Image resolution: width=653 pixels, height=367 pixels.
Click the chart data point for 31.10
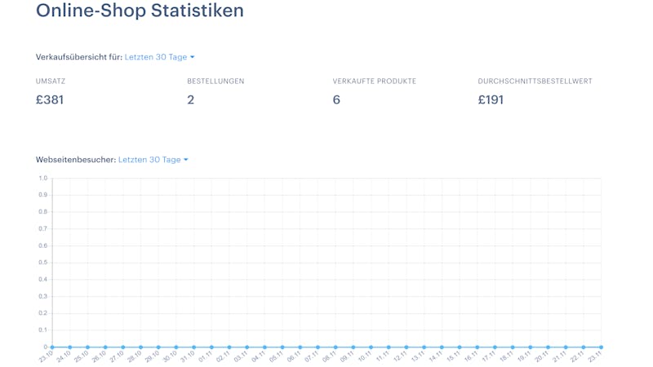pos(193,347)
